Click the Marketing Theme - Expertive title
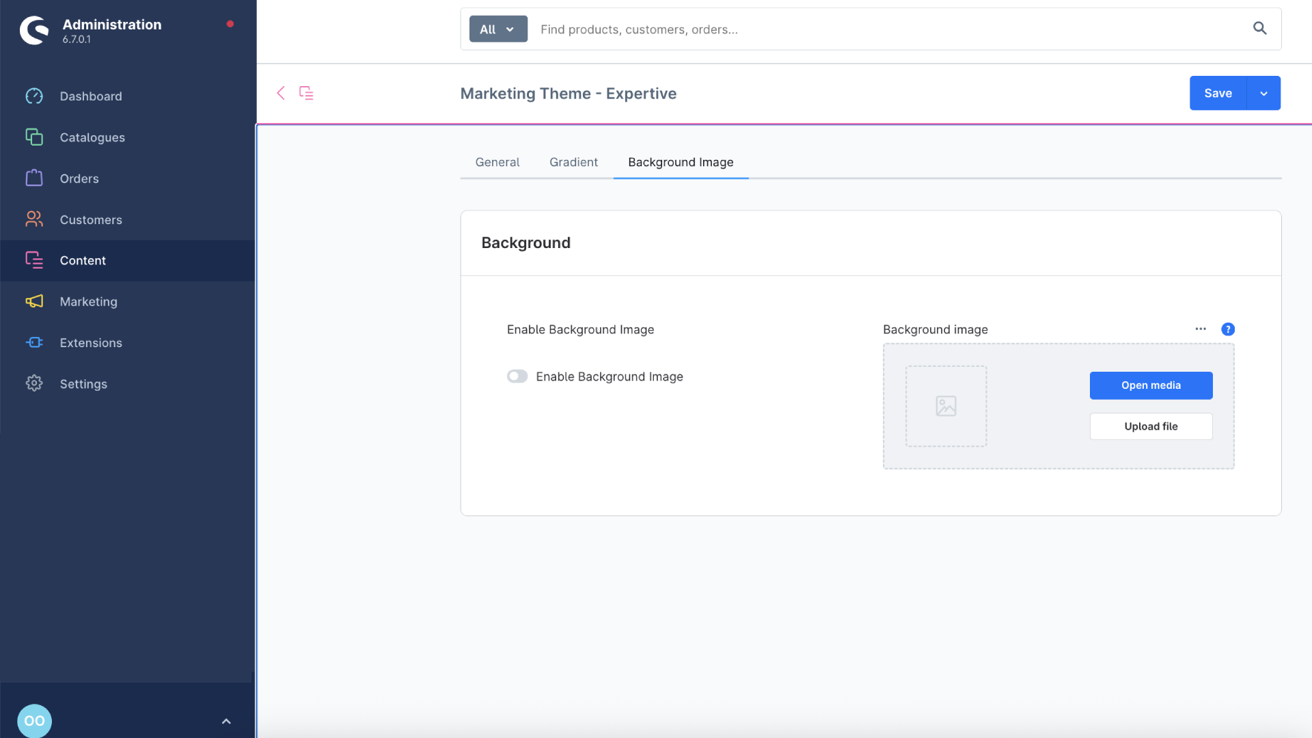 pyautogui.click(x=569, y=94)
